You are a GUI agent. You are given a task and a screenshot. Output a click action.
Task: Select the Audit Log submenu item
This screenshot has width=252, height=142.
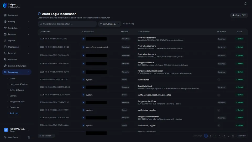tap(14, 113)
